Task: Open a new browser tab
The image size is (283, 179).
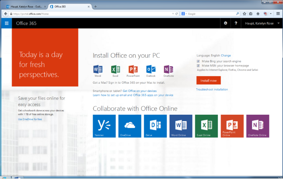Action: click(95, 6)
